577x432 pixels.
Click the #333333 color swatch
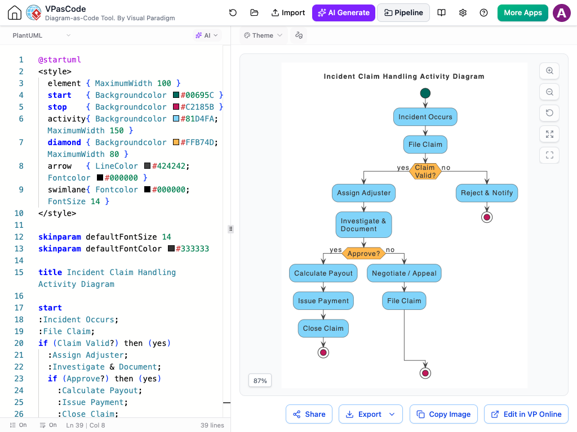pos(171,248)
